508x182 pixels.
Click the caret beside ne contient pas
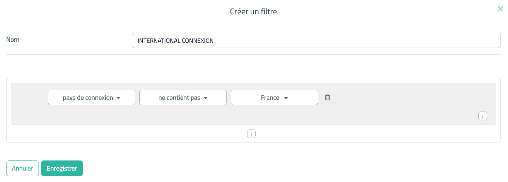pos(206,98)
